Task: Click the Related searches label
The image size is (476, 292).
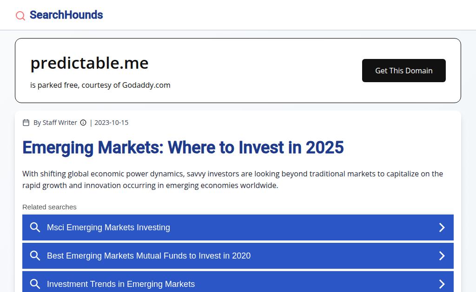Action: [x=49, y=207]
